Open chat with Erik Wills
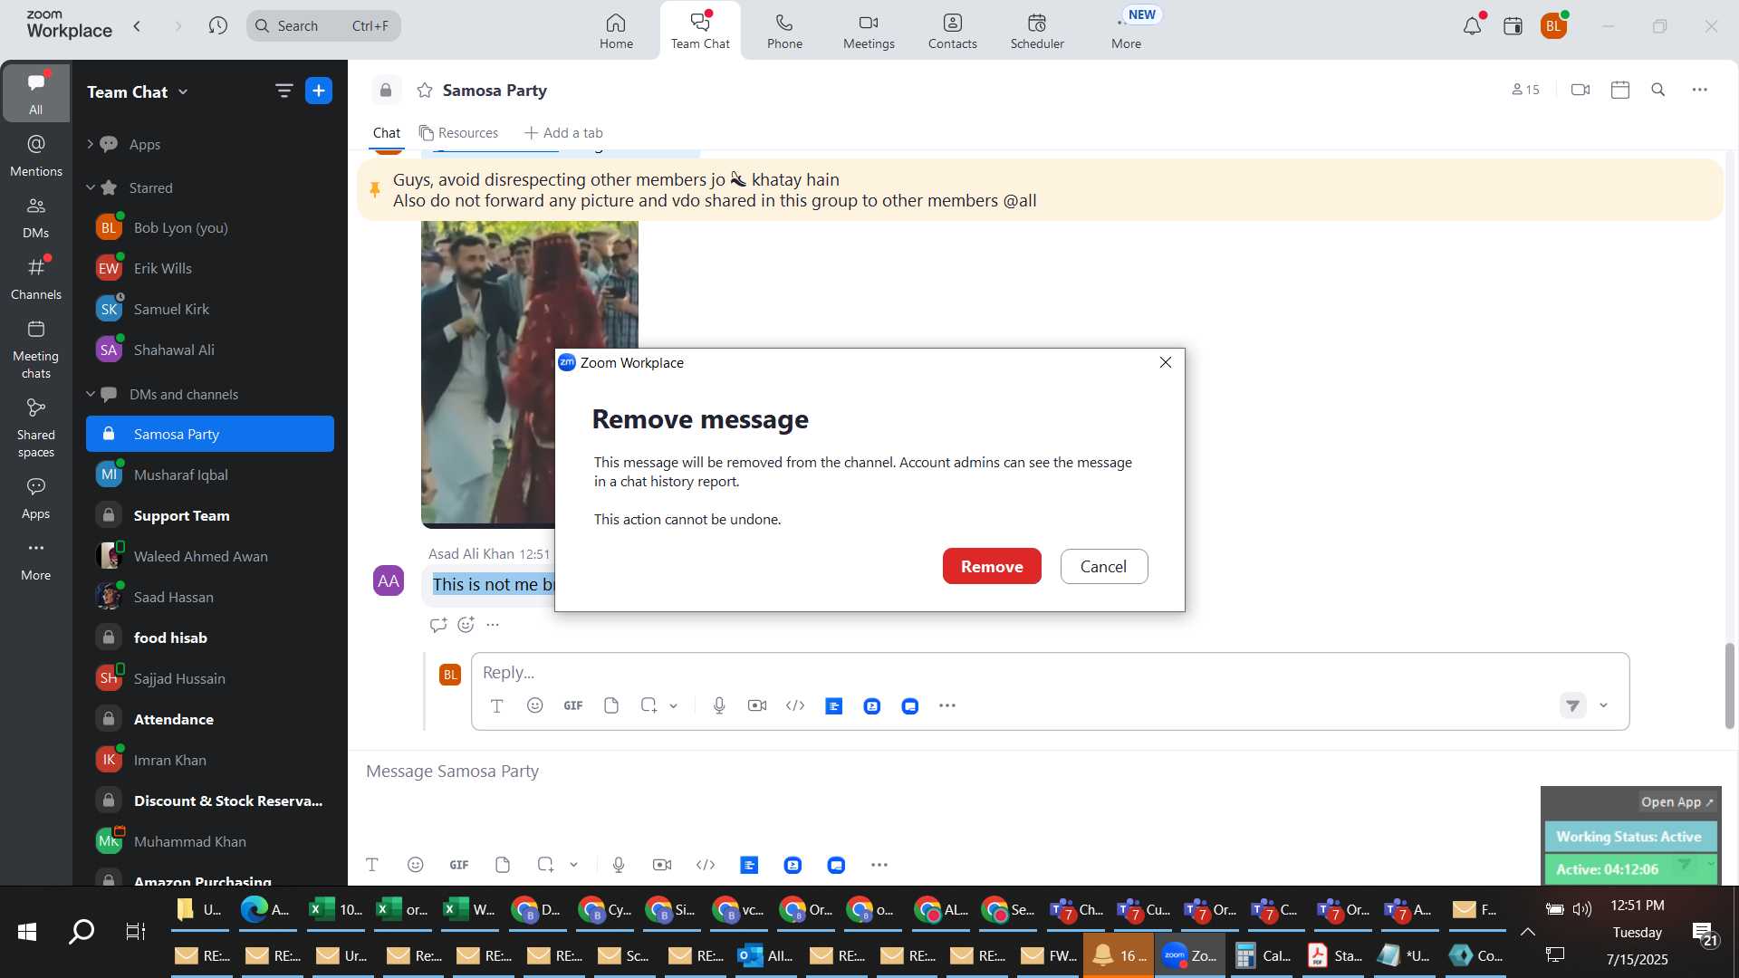 pyautogui.click(x=210, y=268)
